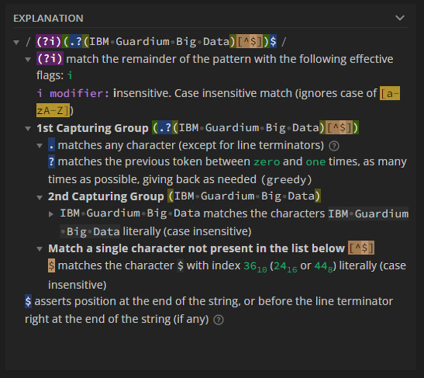Click the green 'zero' quantifier word
This screenshot has height=378, width=424.
267,162
